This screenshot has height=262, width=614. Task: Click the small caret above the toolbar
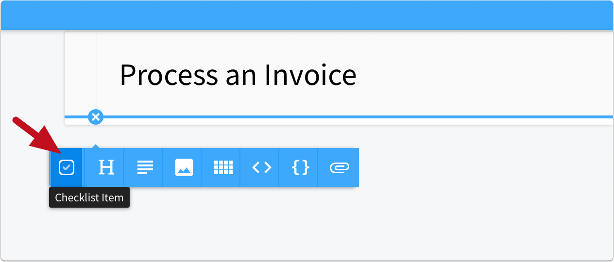(96, 146)
